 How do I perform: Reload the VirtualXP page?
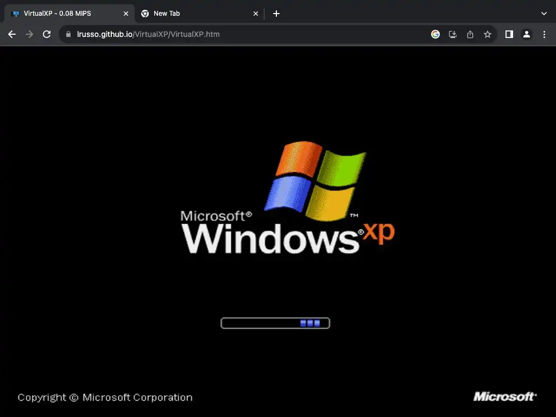click(x=47, y=34)
